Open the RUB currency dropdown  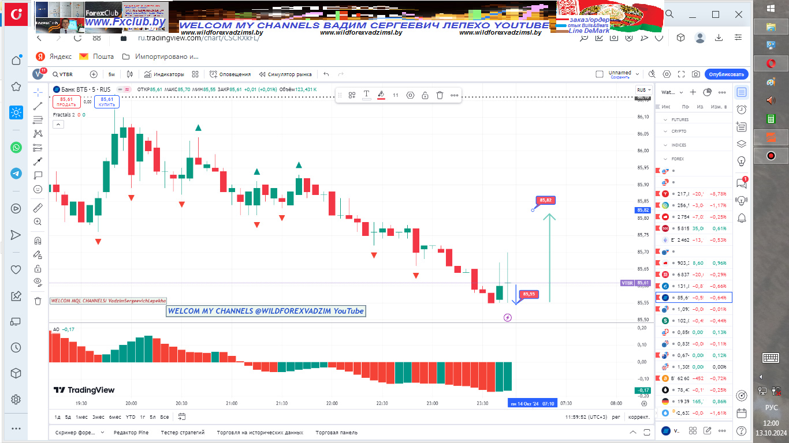[644, 90]
